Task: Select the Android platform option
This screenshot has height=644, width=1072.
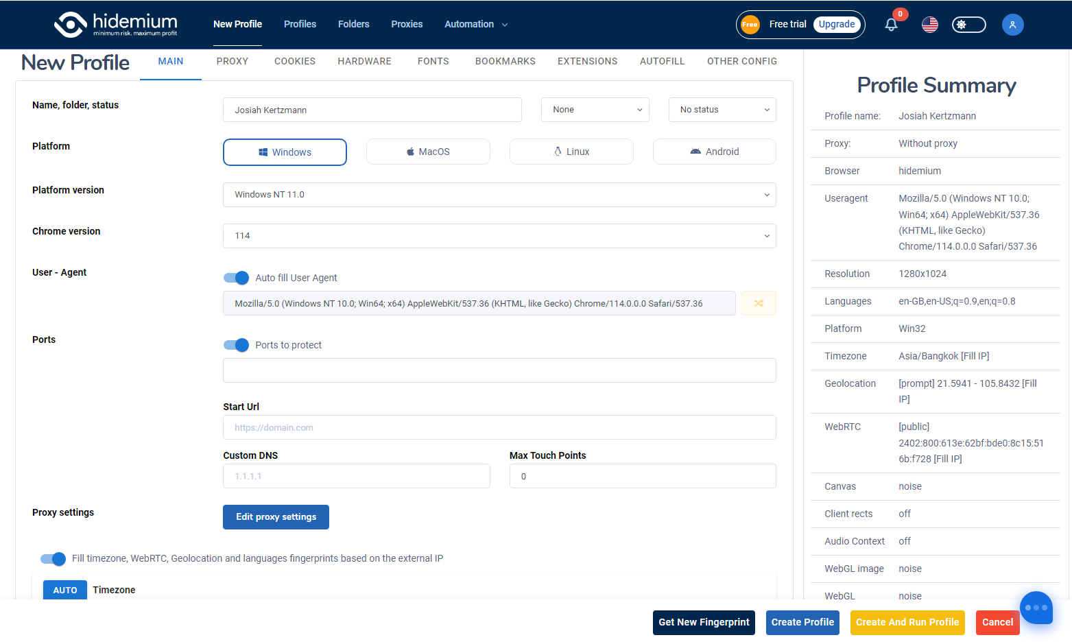Action: pos(714,152)
